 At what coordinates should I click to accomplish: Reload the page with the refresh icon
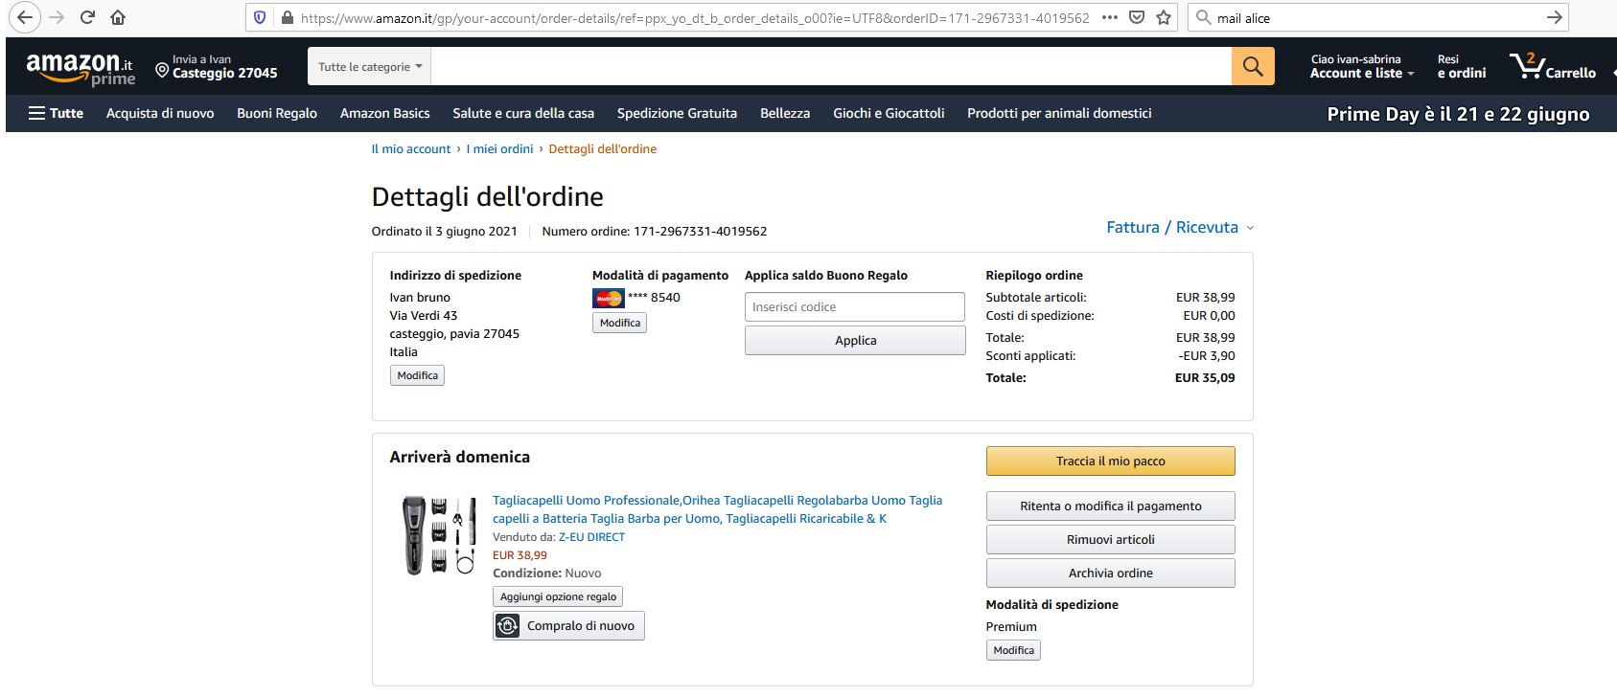tap(87, 17)
